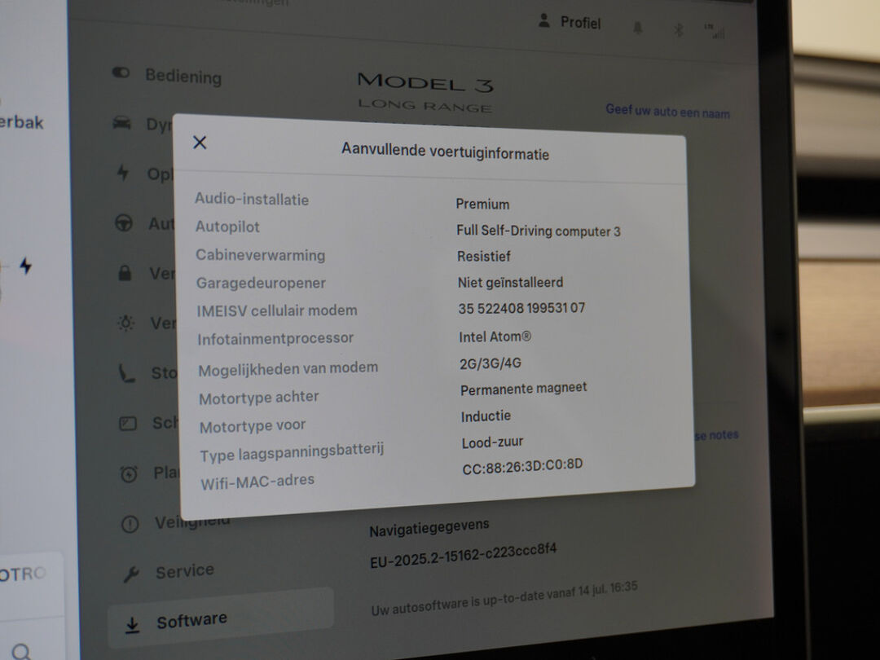Tap the sun-shaped lighting icon
The image size is (880, 660).
coord(125,323)
